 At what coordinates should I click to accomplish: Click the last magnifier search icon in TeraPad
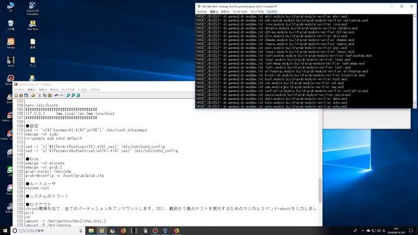[x=78, y=95]
